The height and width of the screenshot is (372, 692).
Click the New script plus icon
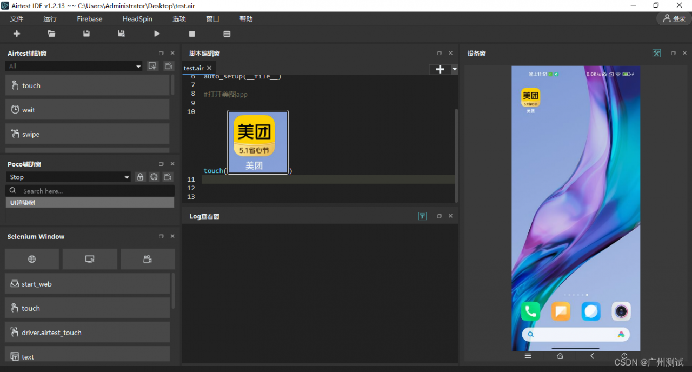17,34
